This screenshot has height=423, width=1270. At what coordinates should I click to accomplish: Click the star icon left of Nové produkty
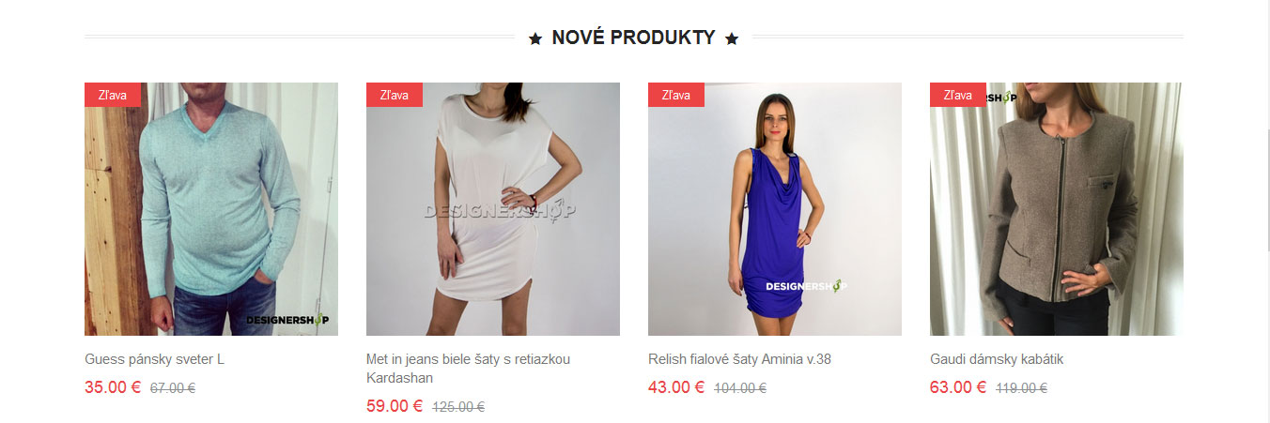click(535, 38)
